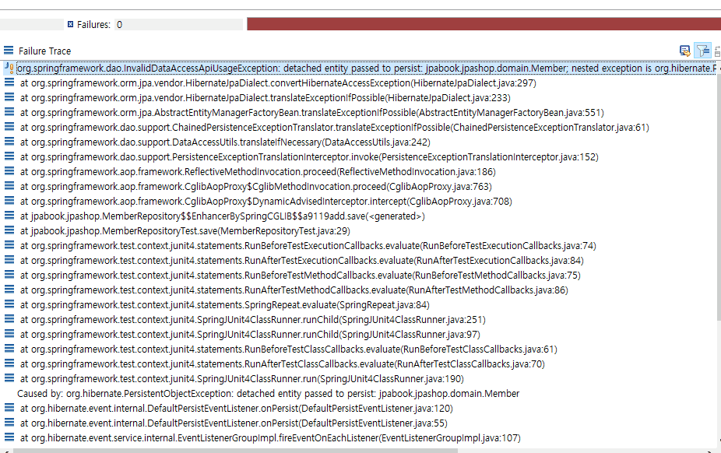
Task: Click stack frame icon for AbstractEntityManagerFactoryBean.java:551
Action: 9,112
